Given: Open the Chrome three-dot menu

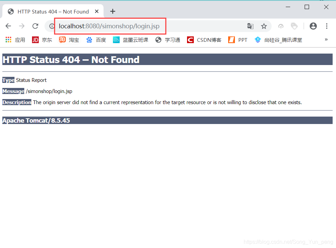Looking at the screenshot, I should [327, 26].
